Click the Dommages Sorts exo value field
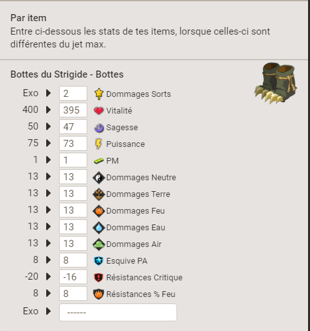 (x=73, y=93)
